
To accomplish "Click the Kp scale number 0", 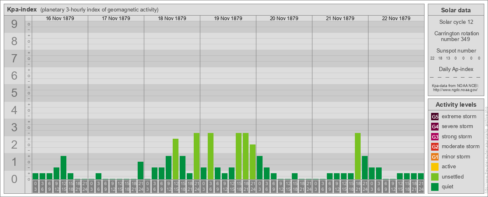I will [14, 179].
